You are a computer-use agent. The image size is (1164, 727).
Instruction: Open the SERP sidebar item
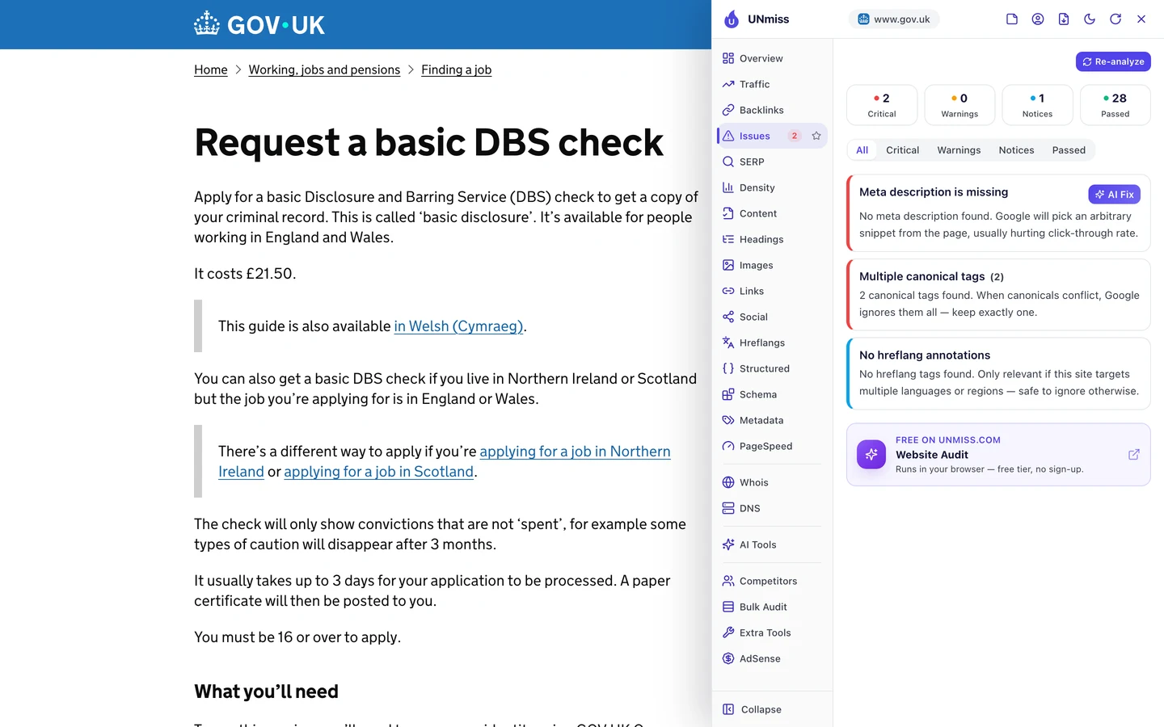pos(772,162)
